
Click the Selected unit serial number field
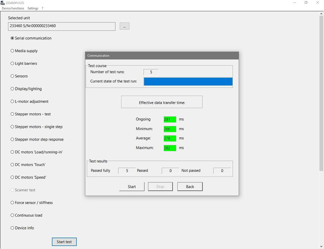pos(62,26)
